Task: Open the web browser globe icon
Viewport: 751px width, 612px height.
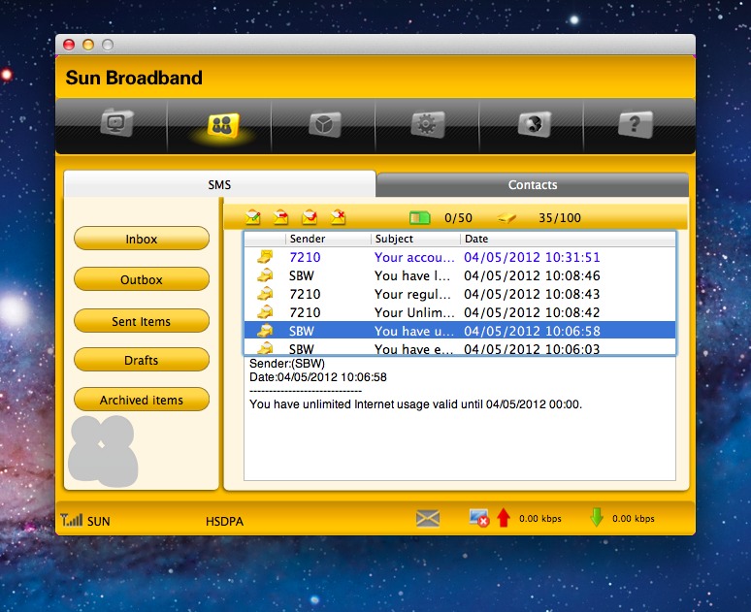Action: (534, 124)
